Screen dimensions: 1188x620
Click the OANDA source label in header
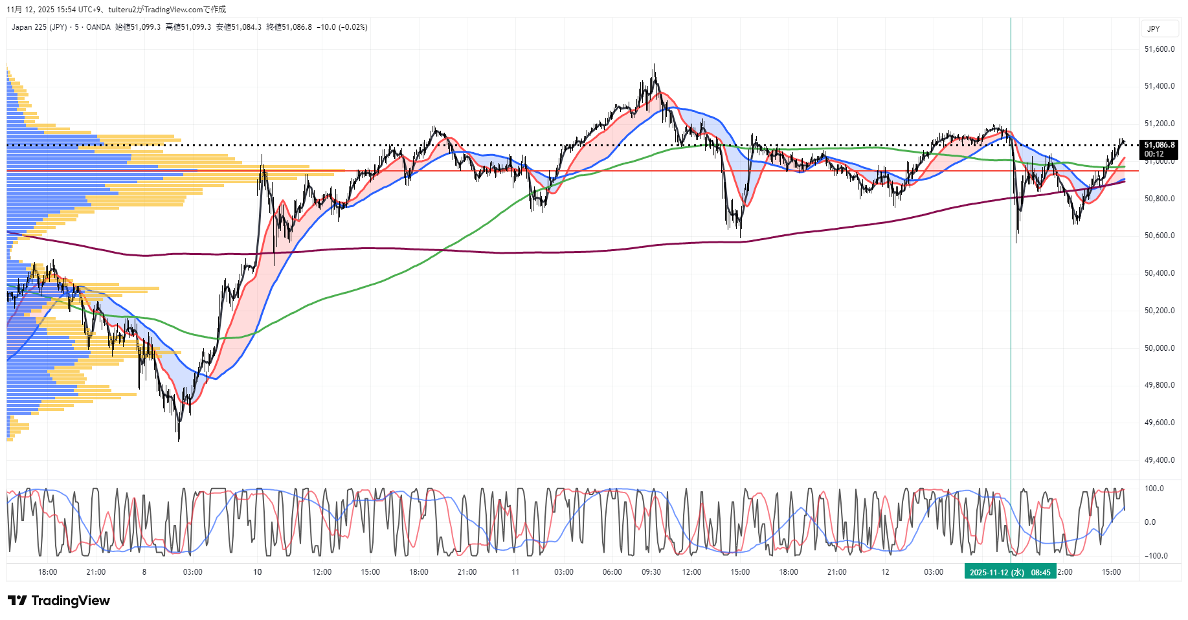(x=98, y=27)
